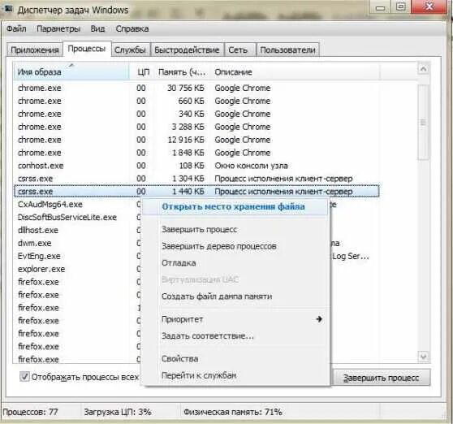Switch to the Приложения tab
Screen dimensions: 453x424
(x=35, y=50)
